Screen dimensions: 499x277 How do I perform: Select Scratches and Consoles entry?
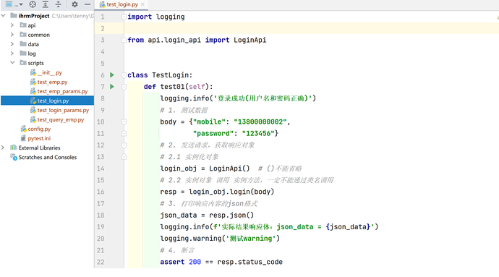click(x=48, y=157)
